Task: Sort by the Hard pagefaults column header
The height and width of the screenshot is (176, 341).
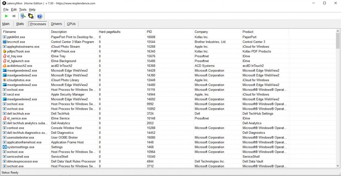Action: click(x=121, y=32)
